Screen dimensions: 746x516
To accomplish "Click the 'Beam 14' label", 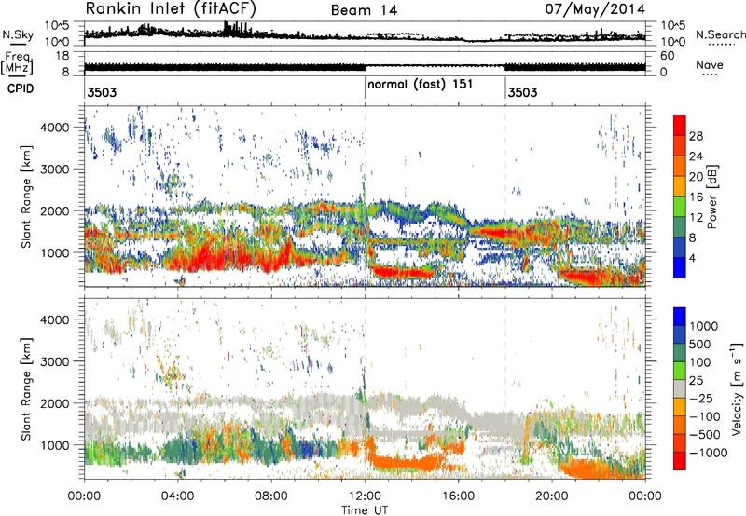I will pyautogui.click(x=365, y=10).
